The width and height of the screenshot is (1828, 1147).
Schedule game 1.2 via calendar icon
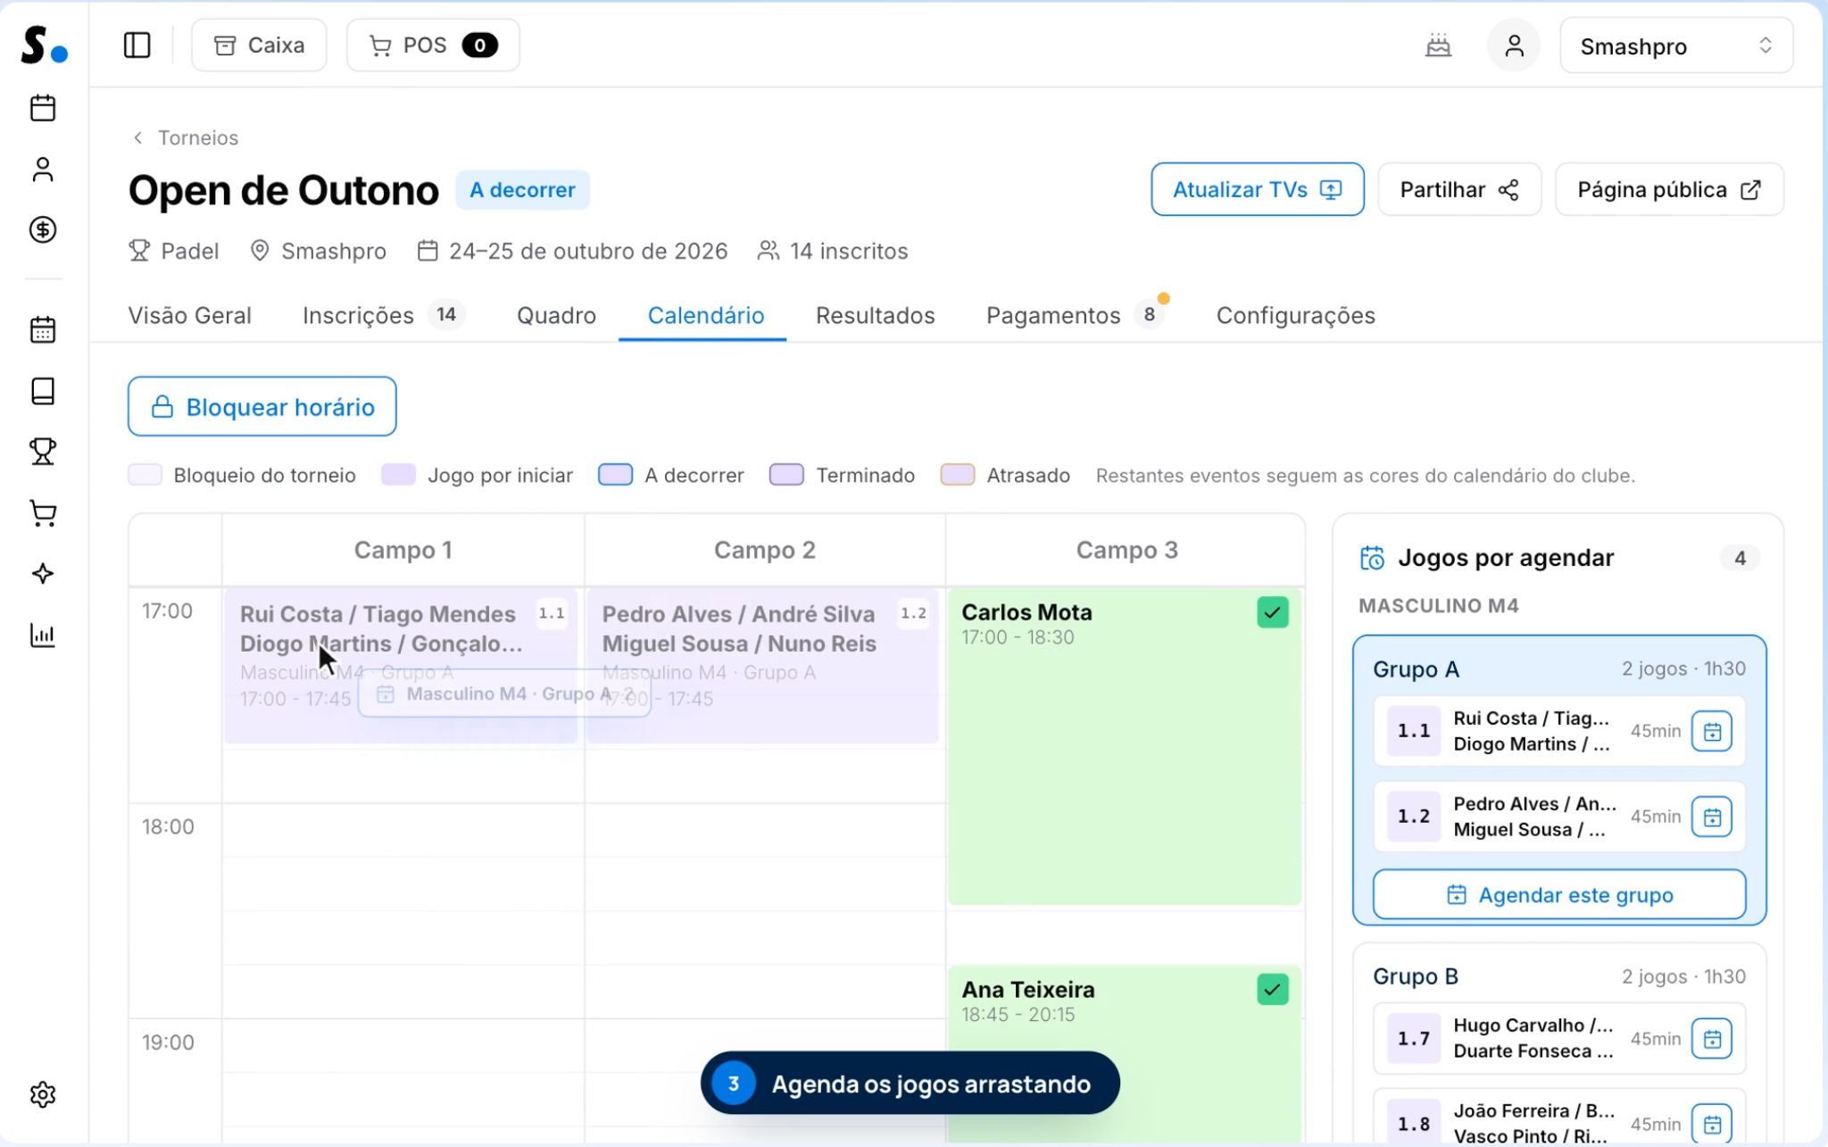[x=1712, y=817]
